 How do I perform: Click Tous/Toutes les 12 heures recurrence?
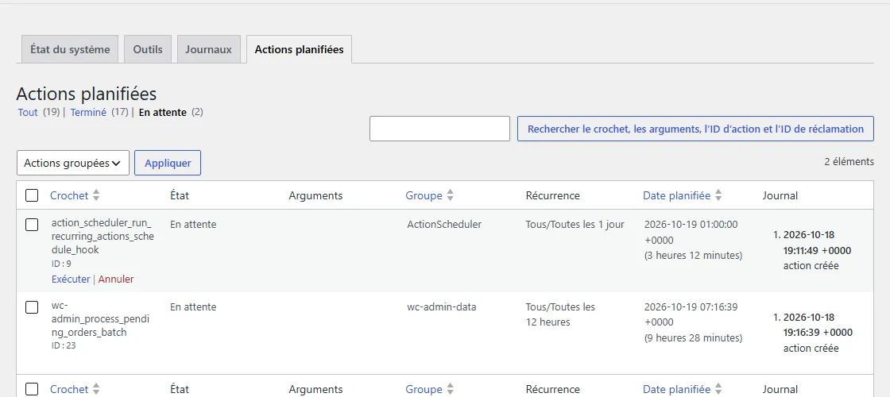pyautogui.click(x=560, y=314)
